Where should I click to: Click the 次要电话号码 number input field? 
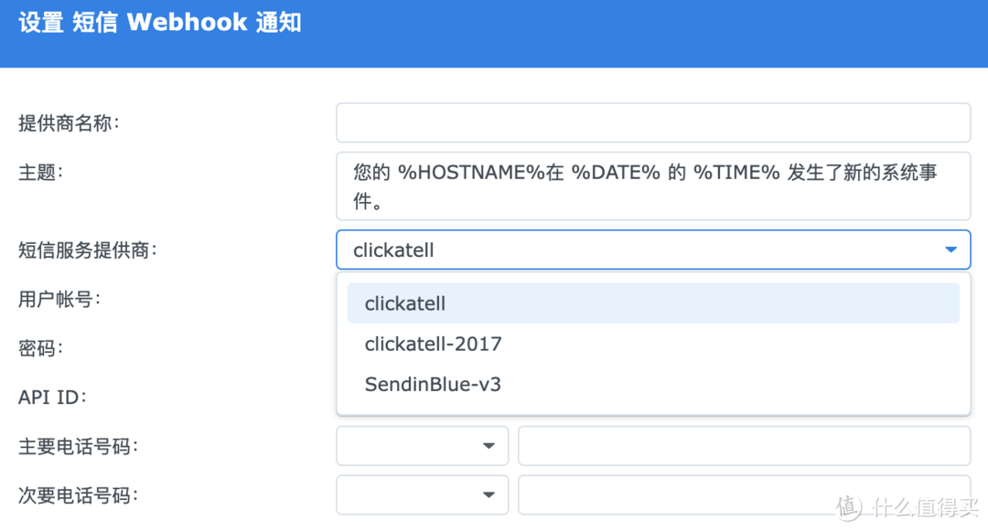[x=744, y=495]
